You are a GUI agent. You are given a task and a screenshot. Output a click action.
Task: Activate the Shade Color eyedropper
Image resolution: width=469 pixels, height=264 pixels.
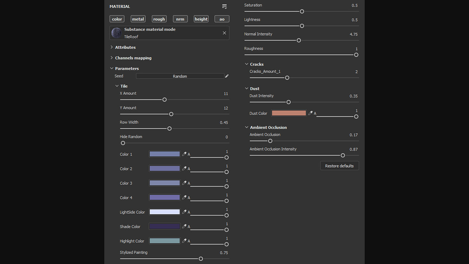click(x=184, y=226)
